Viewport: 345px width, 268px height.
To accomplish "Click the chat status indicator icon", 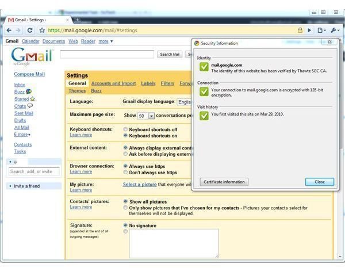I will (x=15, y=162).
